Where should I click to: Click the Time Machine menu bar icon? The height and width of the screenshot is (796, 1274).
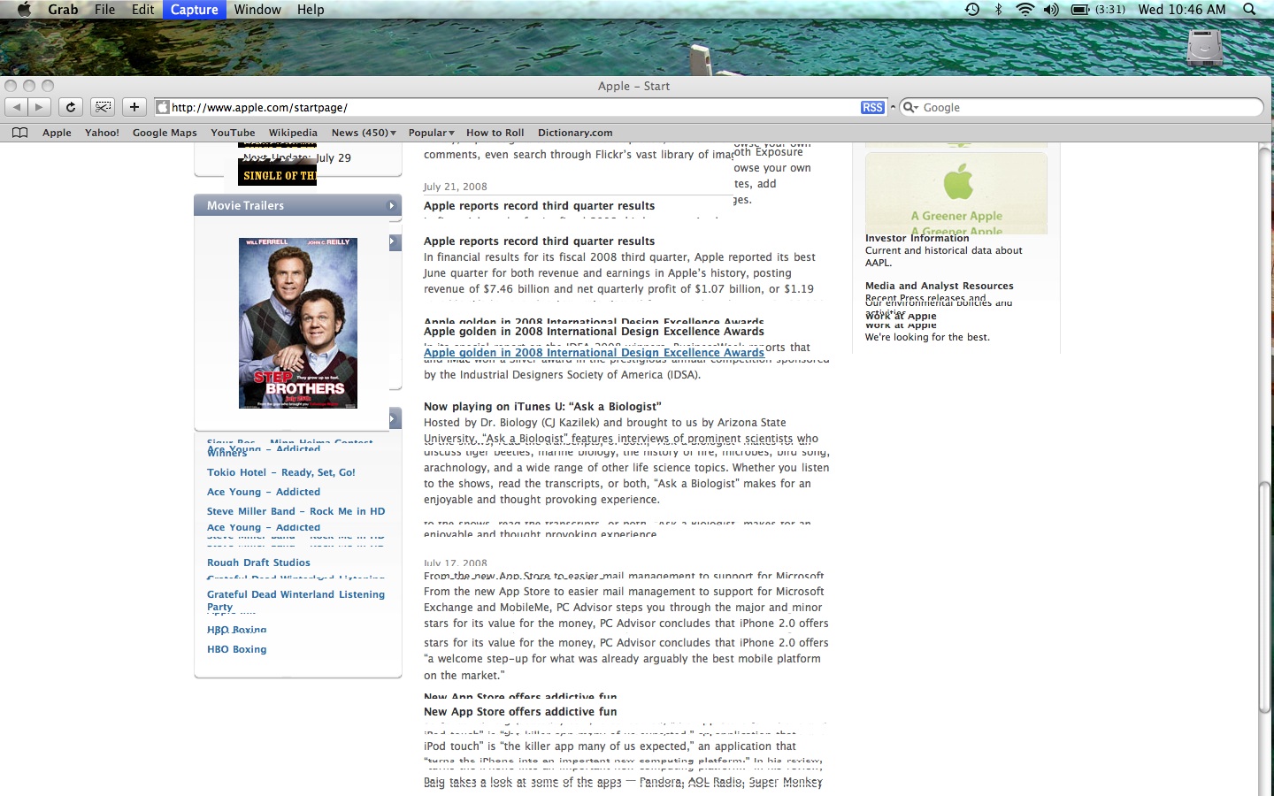pos(971,9)
